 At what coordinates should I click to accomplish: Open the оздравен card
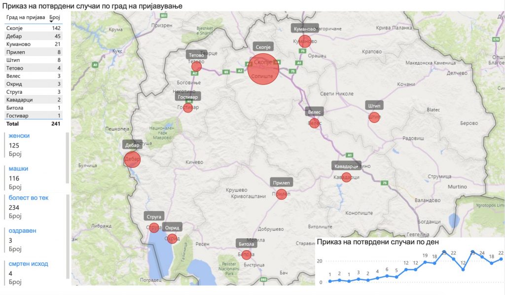click(23, 230)
